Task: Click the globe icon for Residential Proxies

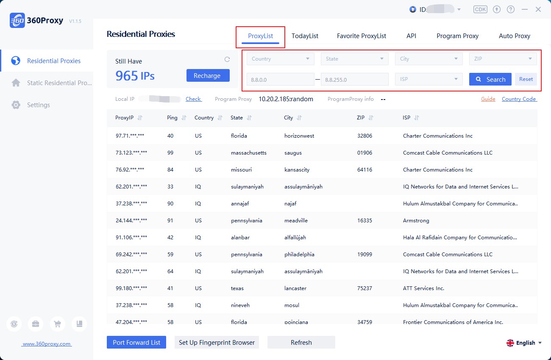Action: [16, 61]
